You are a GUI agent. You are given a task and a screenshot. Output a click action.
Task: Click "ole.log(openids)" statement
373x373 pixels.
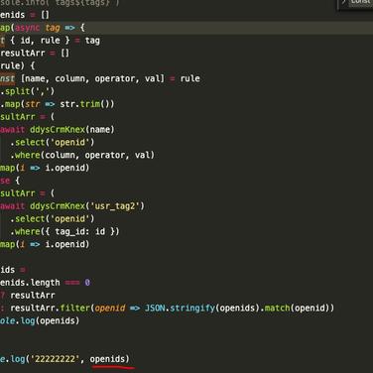pos(40,320)
